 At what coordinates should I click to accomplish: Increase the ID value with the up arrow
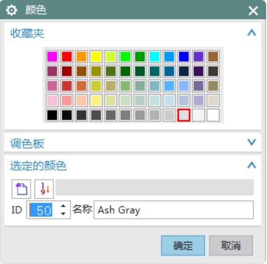coord(64,207)
